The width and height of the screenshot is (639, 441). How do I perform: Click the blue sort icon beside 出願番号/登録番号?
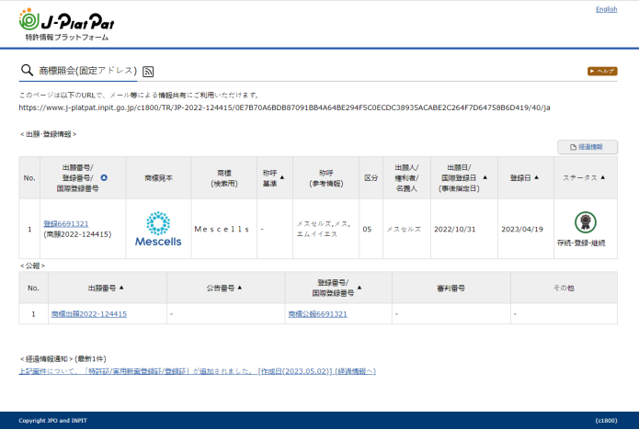click(103, 177)
